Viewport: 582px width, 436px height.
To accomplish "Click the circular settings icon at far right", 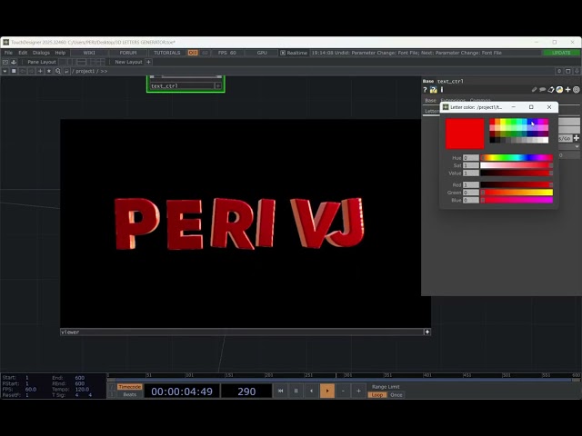I will tap(577, 89).
